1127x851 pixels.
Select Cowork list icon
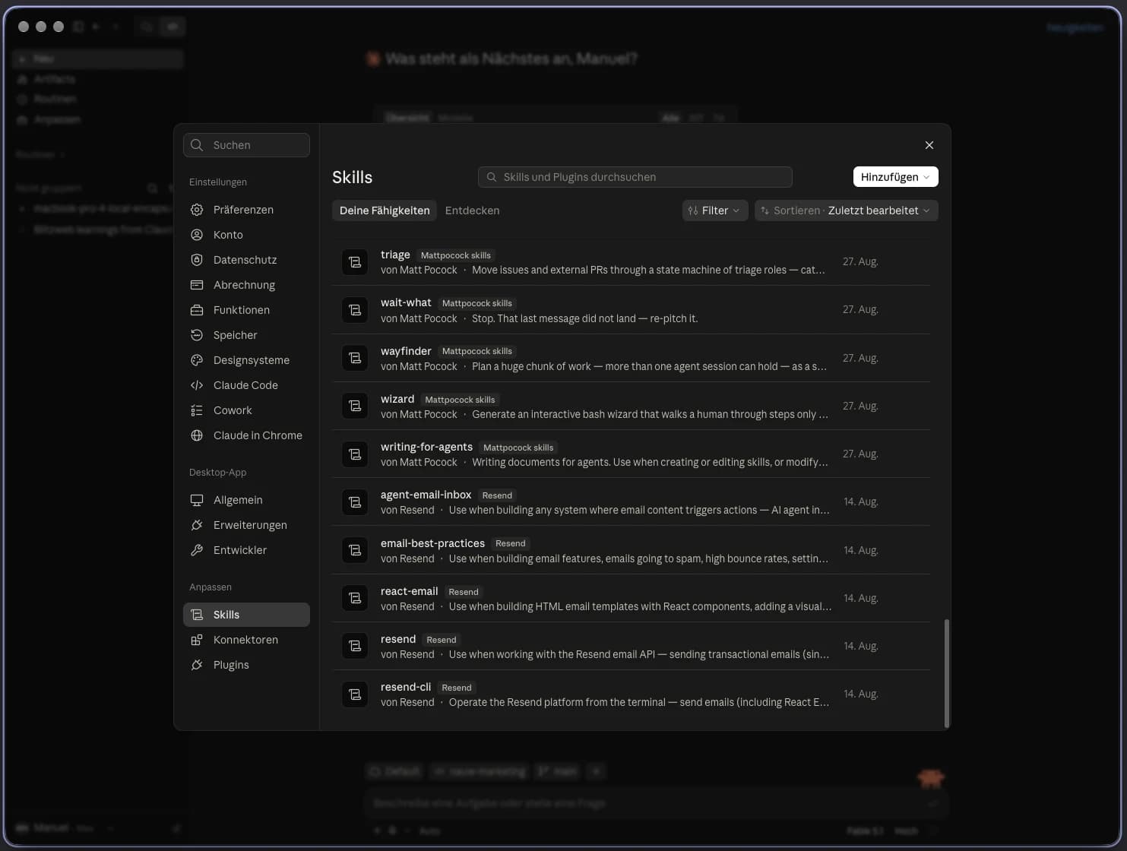[197, 410]
